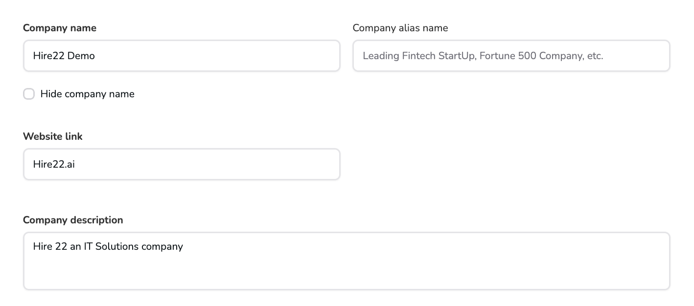Enable the Hide company name checkbox
Viewport: 694px width, 306px height.
point(29,94)
